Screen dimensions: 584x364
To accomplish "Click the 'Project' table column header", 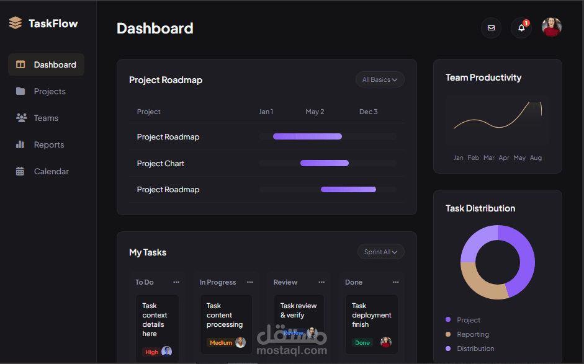I will [148, 112].
